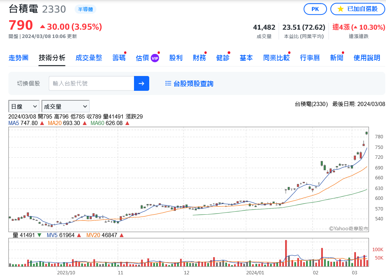Select the 技術分析 tab
This screenshot has width=386, height=277.
click(x=52, y=58)
